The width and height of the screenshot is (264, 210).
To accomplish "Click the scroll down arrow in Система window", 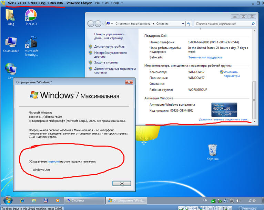I will tap(254, 121).
